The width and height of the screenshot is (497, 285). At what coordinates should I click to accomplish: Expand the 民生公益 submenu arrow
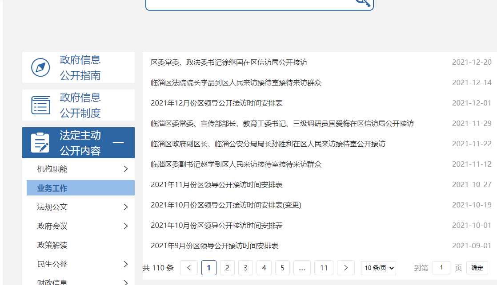125,264
